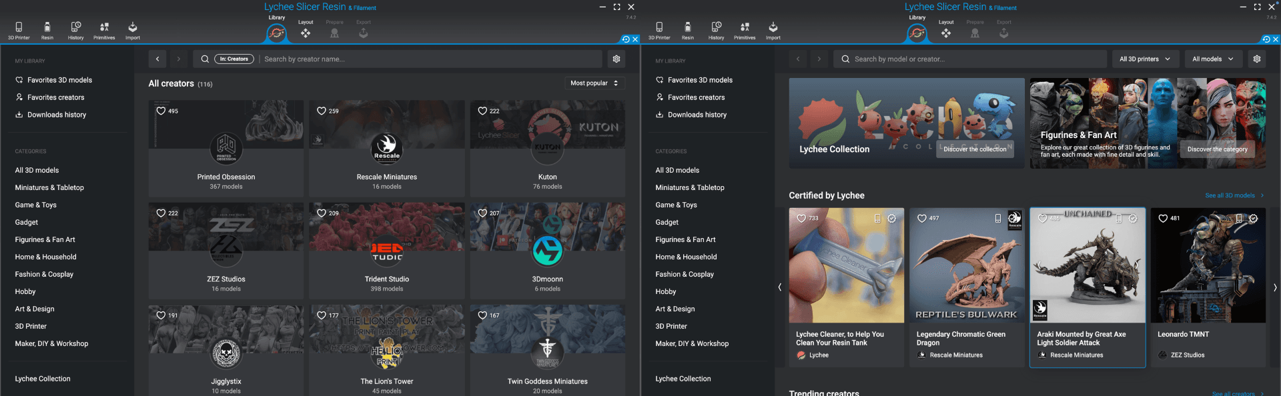This screenshot has height=396, width=1281.
Task: Open Primitives in the All creators window
Action: pyautogui.click(x=104, y=30)
